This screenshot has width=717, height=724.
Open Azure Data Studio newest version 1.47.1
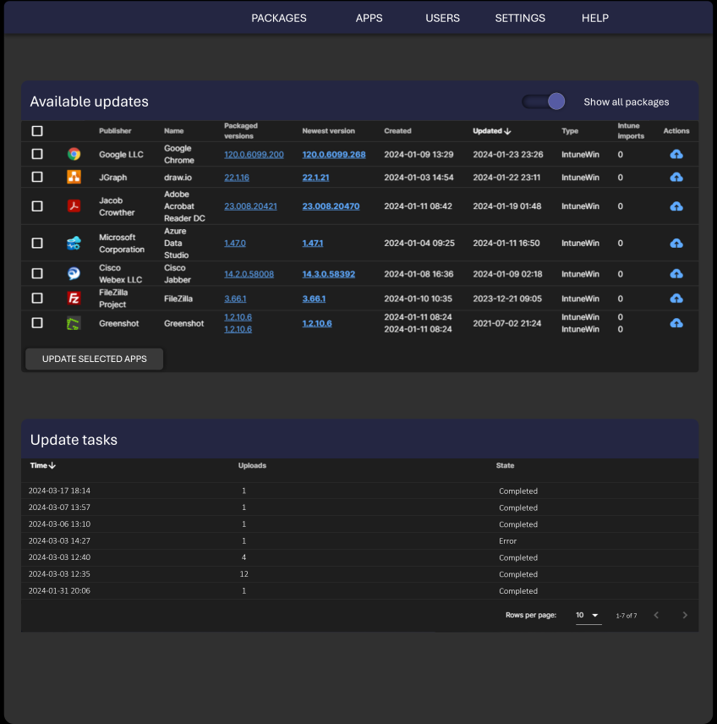pyautogui.click(x=313, y=244)
